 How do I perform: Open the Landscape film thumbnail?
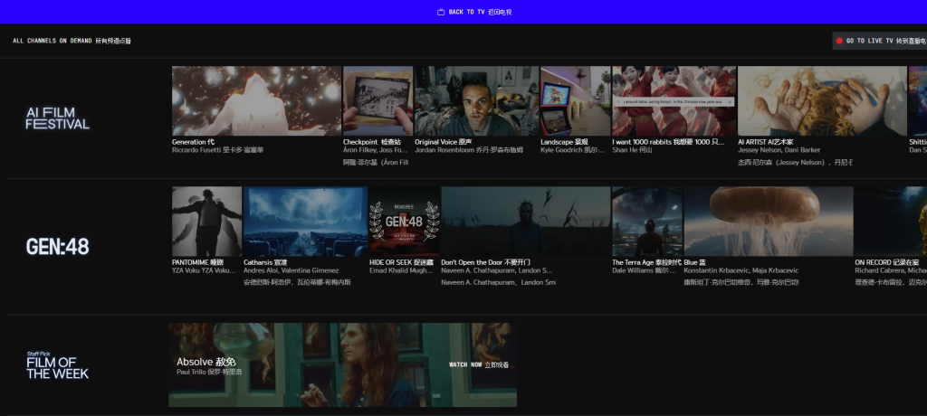pos(575,100)
